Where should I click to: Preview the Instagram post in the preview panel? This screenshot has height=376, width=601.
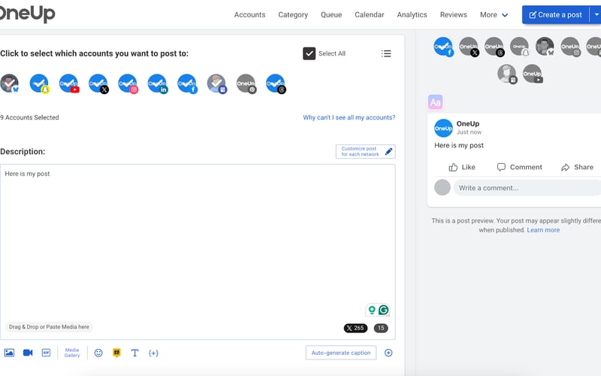tap(570, 47)
